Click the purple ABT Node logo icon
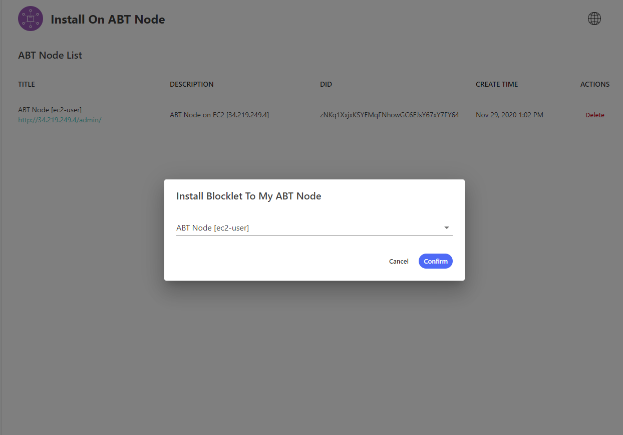623x435 pixels. [31, 19]
